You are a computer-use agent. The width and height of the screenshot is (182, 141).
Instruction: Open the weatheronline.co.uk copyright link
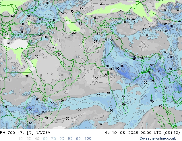(158, 138)
